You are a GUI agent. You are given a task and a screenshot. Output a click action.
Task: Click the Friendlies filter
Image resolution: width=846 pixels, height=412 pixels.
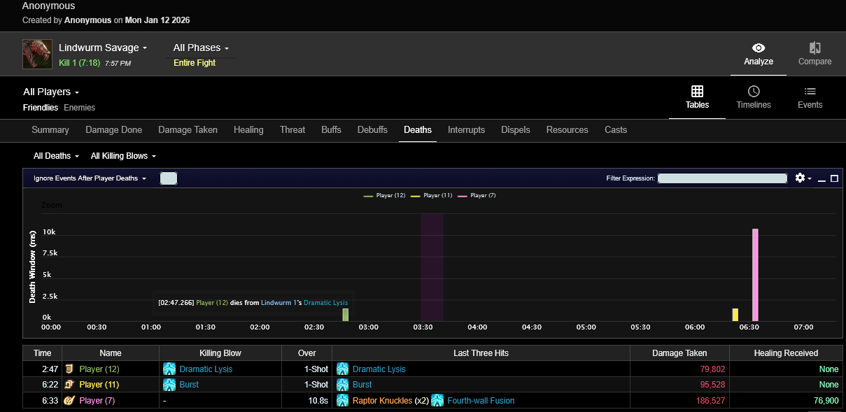pyautogui.click(x=41, y=108)
